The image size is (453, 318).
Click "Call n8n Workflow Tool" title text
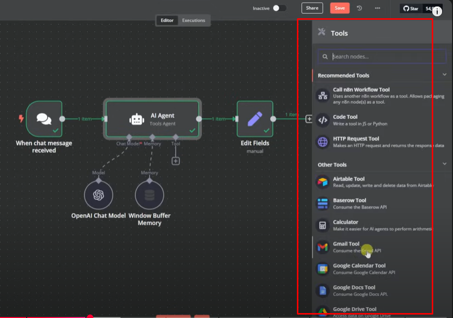coord(361,90)
